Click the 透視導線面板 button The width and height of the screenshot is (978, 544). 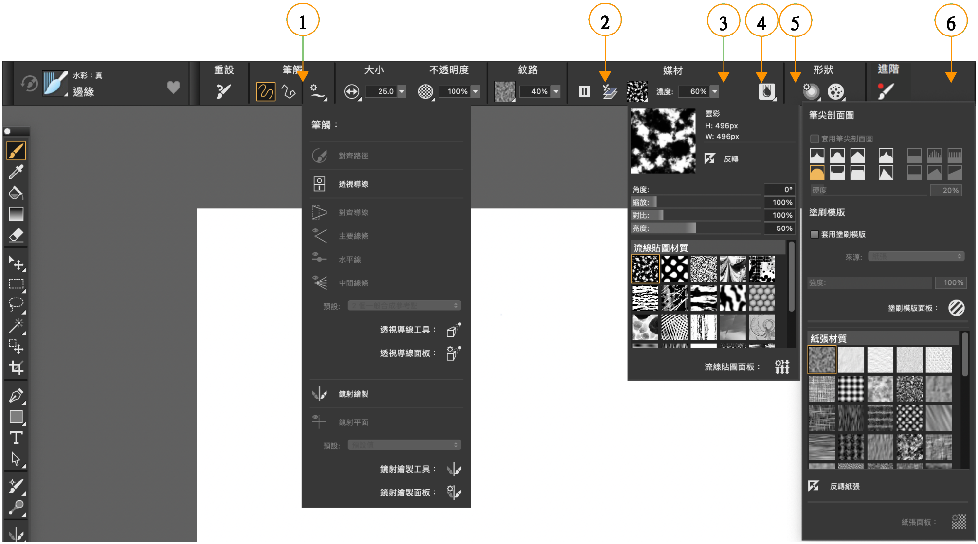[453, 353]
